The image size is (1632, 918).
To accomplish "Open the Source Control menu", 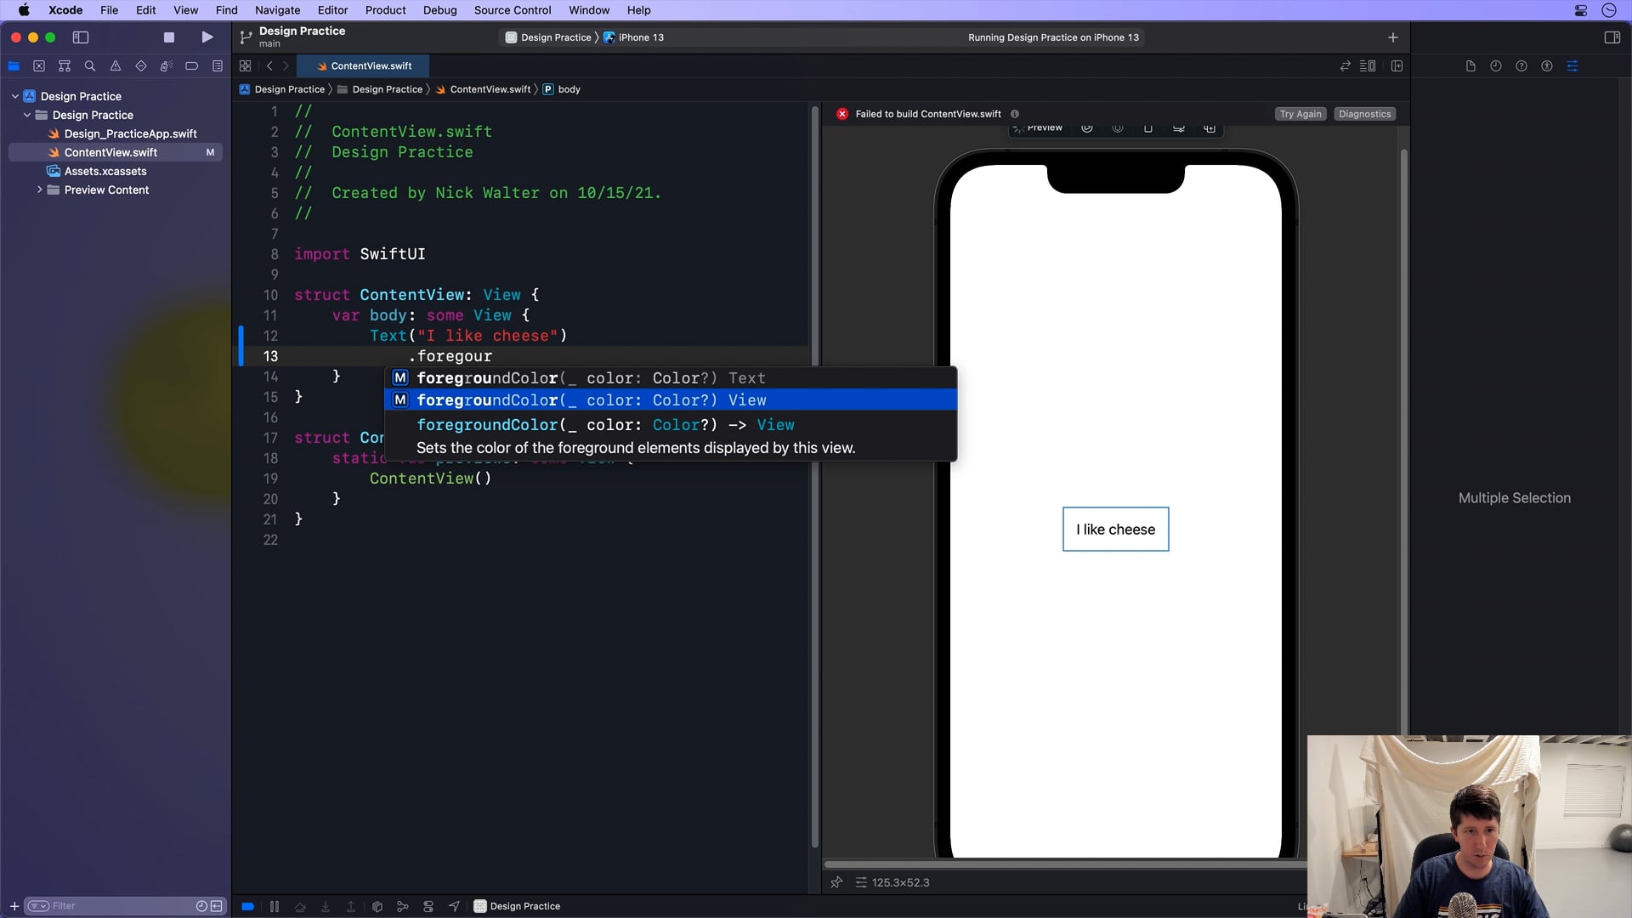I will 513,10.
